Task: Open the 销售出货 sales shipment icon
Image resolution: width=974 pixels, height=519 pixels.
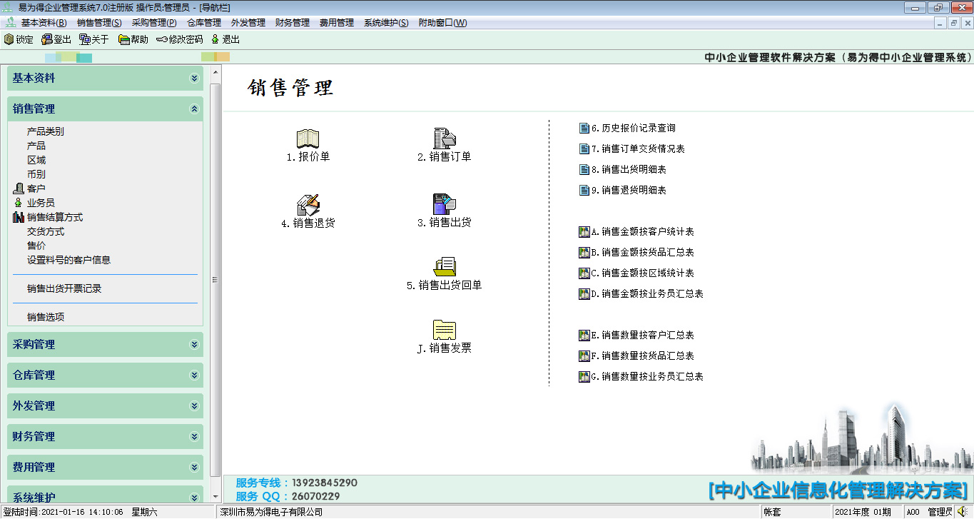Action: pyautogui.click(x=444, y=205)
